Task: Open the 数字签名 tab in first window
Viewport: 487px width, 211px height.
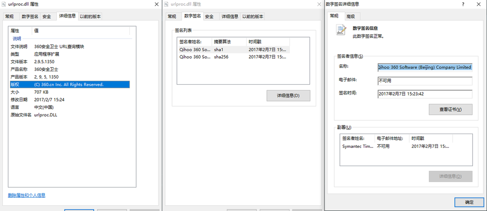Action: [30, 17]
